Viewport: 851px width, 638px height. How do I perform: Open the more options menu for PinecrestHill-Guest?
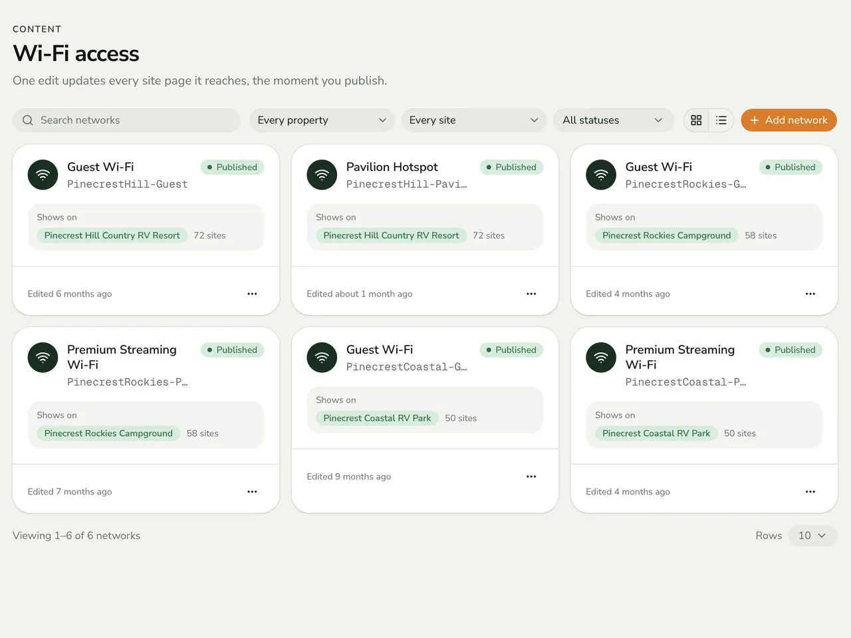pyautogui.click(x=252, y=294)
